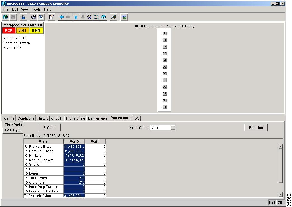Open the network view icon
Image resolution: width=292 pixels, height=207 pixels.
coord(96,17)
